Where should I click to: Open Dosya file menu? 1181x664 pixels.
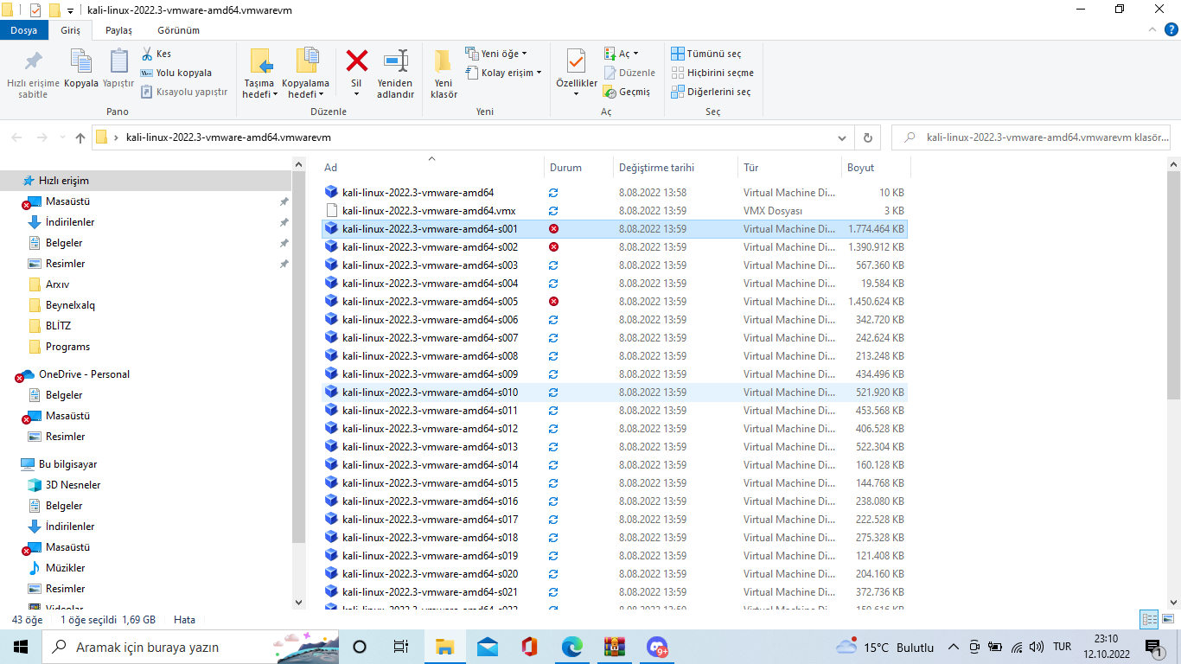click(x=24, y=30)
